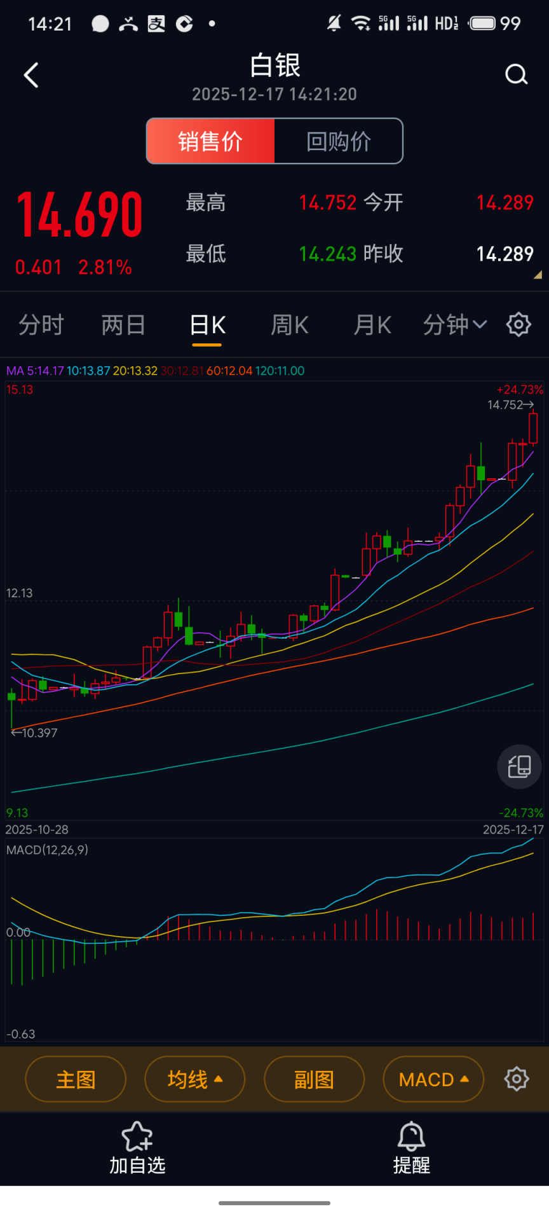Expand the 均线 indicator dropdown
Screen dimensions: 549x1221
pyautogui.click(x=194, y=1079)
